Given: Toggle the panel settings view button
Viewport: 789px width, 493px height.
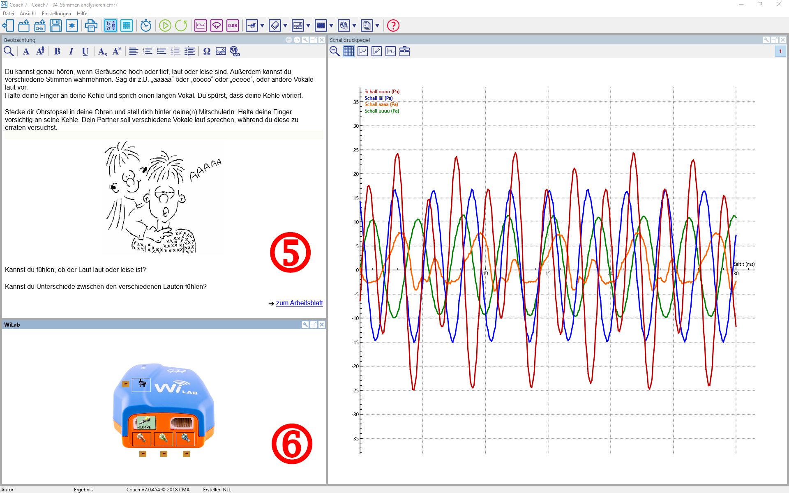Looking at the screenshot, I should [x=110, y=25].
